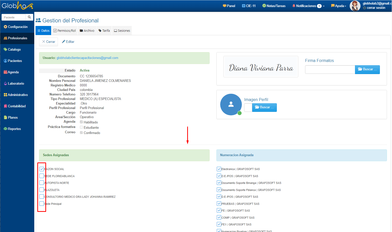Toggle the Electronica | GRAFOSOFT SAS checkbox
Screen dimensions: 392x232
pyautogui.click(x=219, y=169)
